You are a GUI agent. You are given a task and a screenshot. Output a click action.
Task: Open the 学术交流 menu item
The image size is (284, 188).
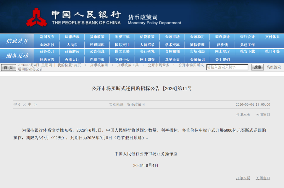point(172,45)
